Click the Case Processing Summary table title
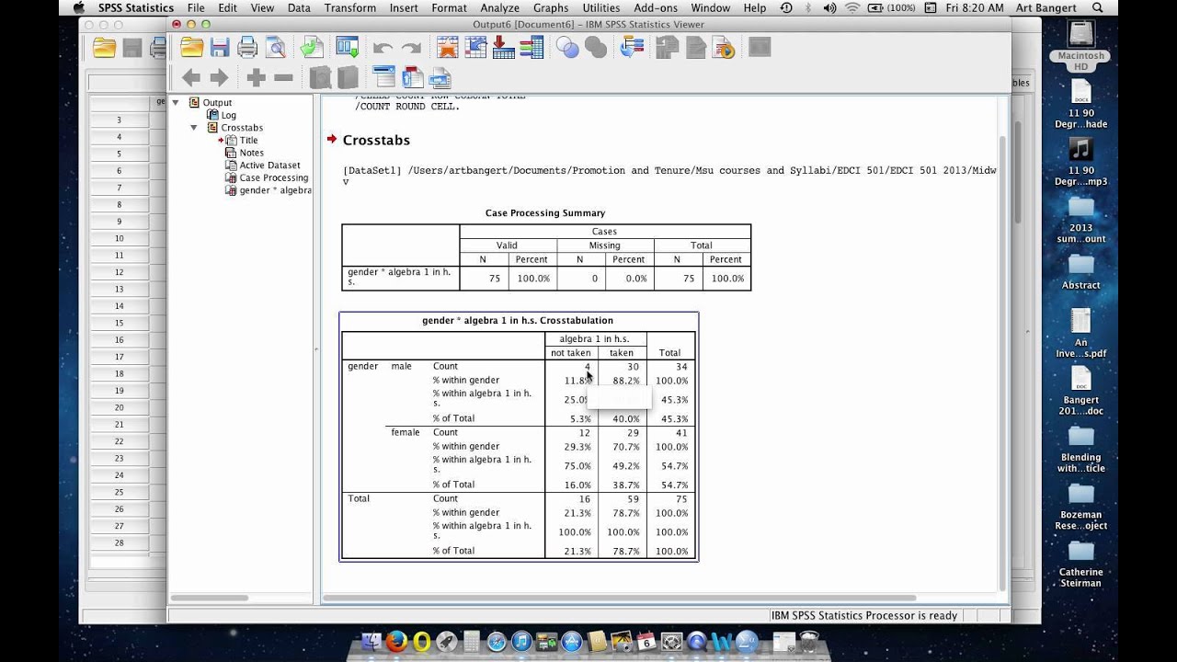Screen dimensions: 1177x662 tap(545, 213)
